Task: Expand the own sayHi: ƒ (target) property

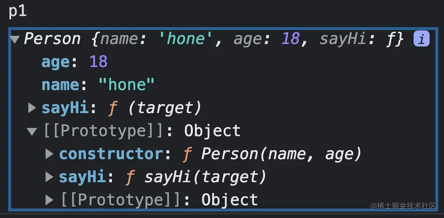Action: pos(32,108)
